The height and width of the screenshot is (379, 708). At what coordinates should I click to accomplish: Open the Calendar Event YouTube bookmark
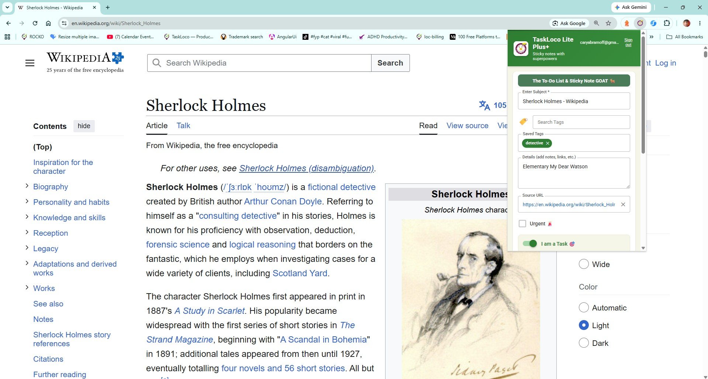pyautogui.click(x=130, y=37)
